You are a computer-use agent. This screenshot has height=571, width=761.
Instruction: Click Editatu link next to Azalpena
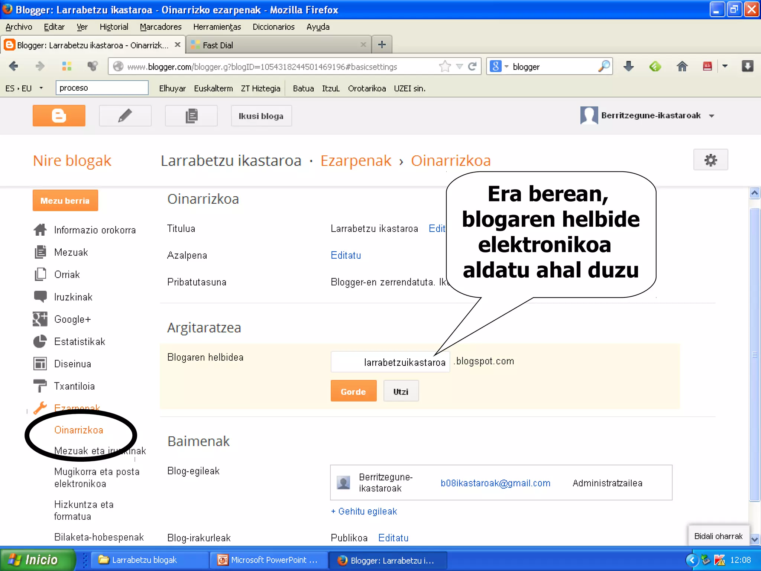coord(346,255)
